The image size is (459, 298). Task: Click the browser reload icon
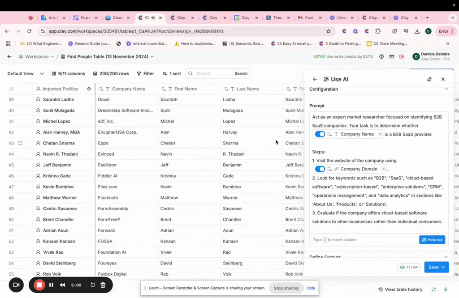[30, 31]
